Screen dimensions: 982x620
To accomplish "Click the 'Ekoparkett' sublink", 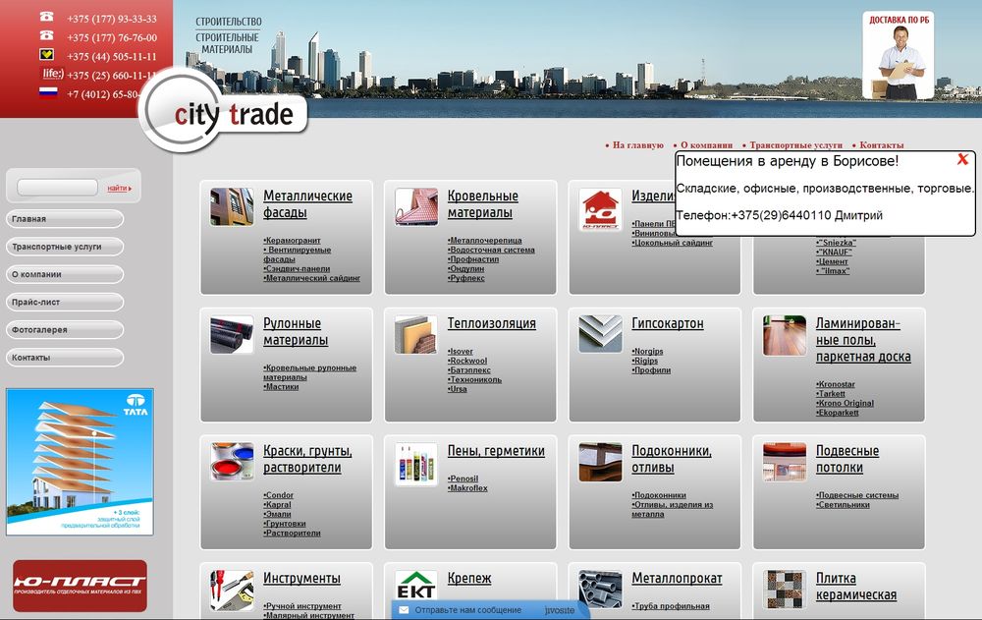I will (838, 413).
